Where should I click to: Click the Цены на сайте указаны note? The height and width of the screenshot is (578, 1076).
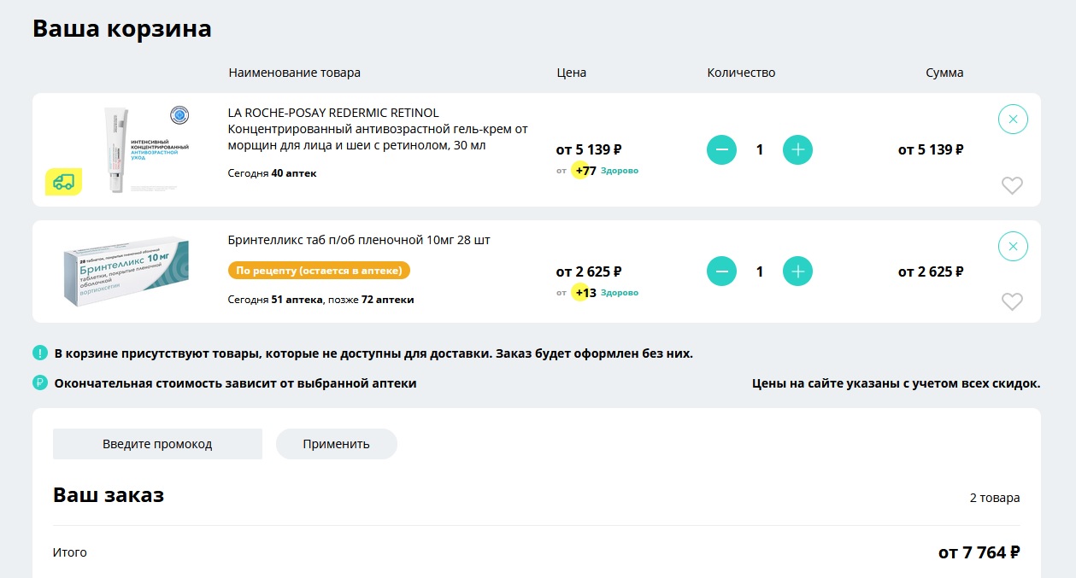click(897, 383)
